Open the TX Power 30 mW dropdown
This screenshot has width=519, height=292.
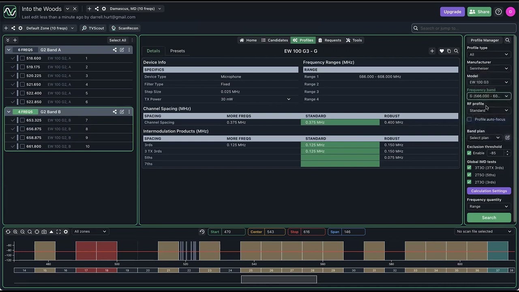(x=255, y=99)
